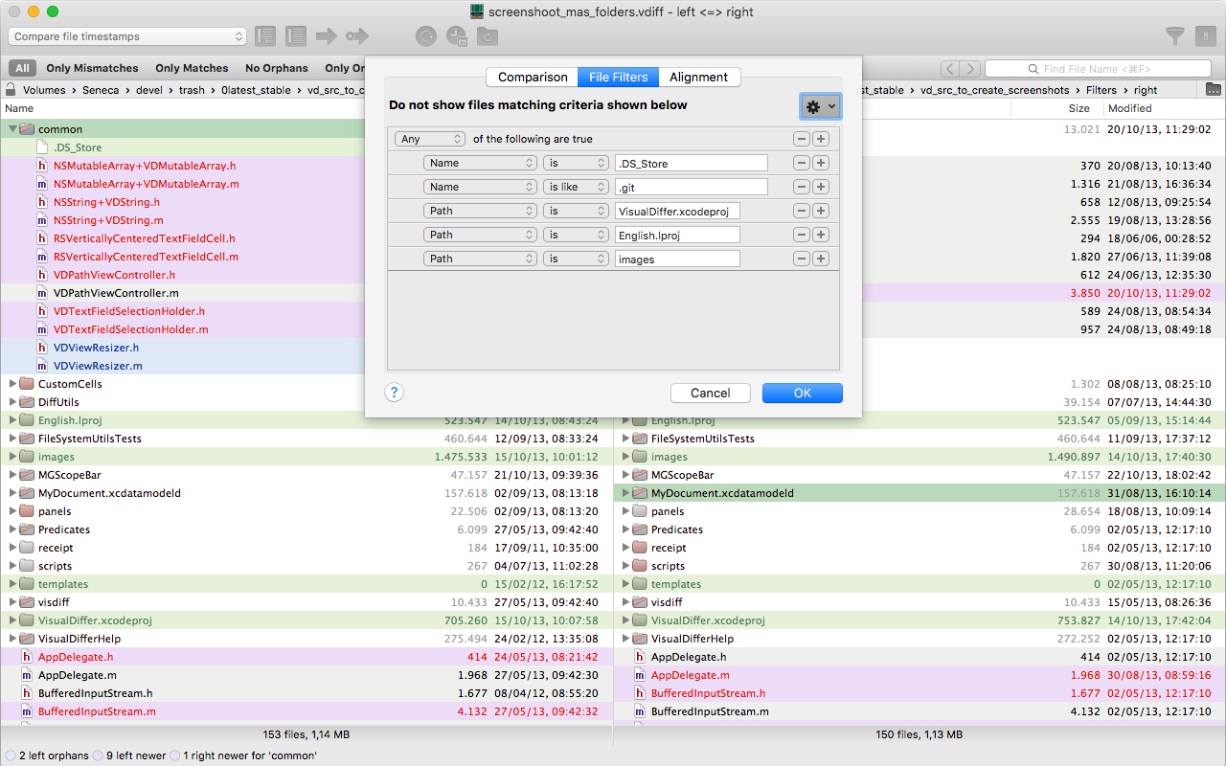Click the folder refresh toolbar icon
Image resolution: width=1226 pixels, height=766 pixels.
click(x=488, y=36)
